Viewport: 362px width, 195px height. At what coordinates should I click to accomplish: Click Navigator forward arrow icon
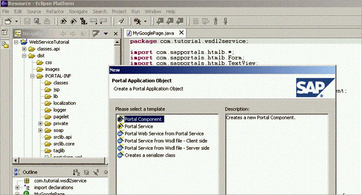(x=73, y=34)
